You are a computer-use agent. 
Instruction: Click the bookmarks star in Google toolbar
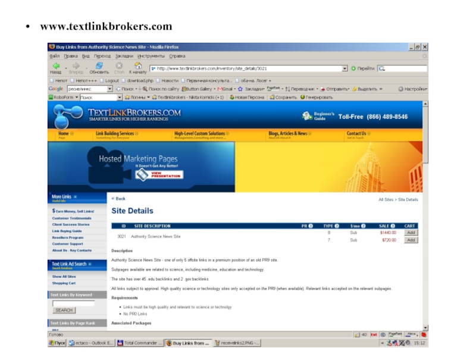(x=240, y=89)
